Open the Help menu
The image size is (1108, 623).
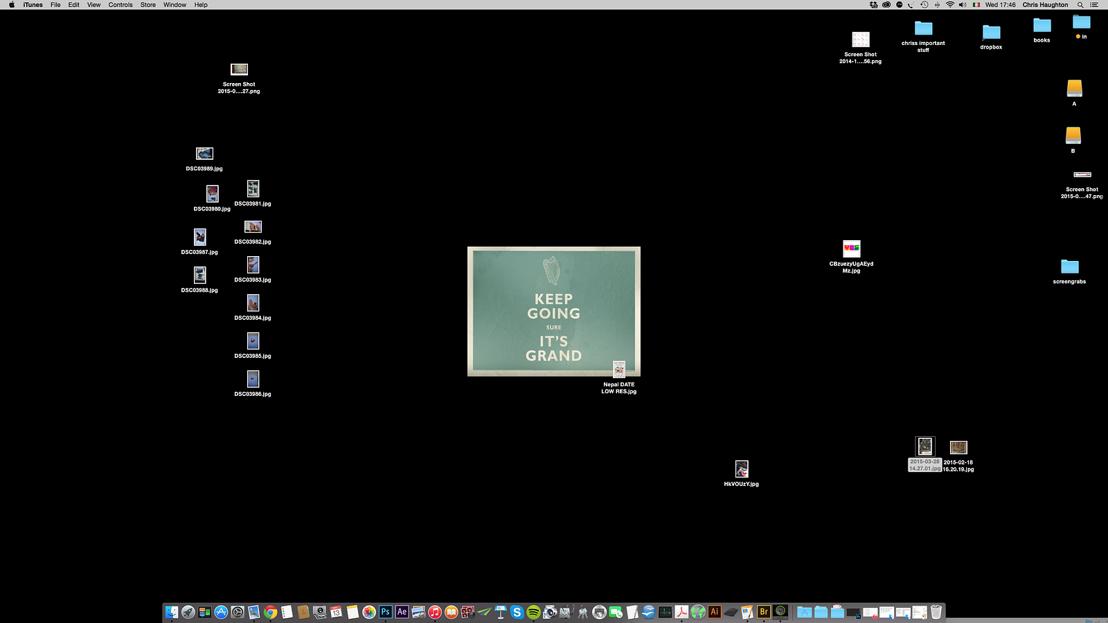[201, 5]
